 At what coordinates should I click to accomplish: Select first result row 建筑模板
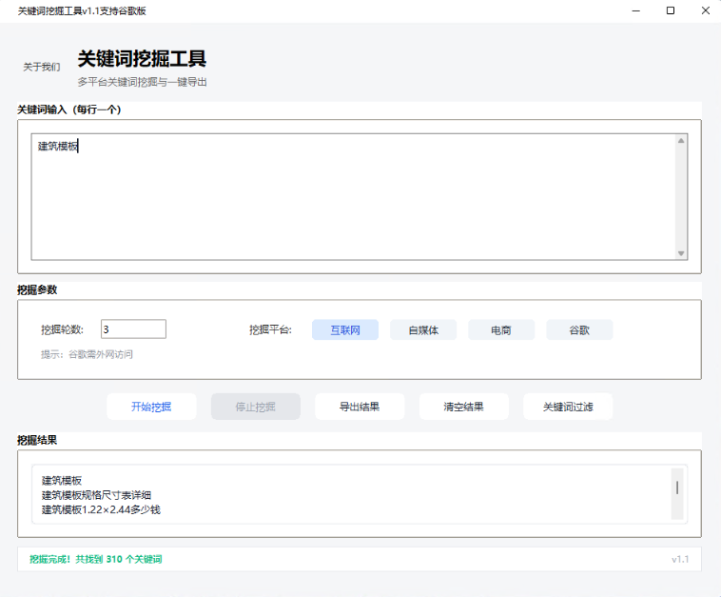(62, 481)
